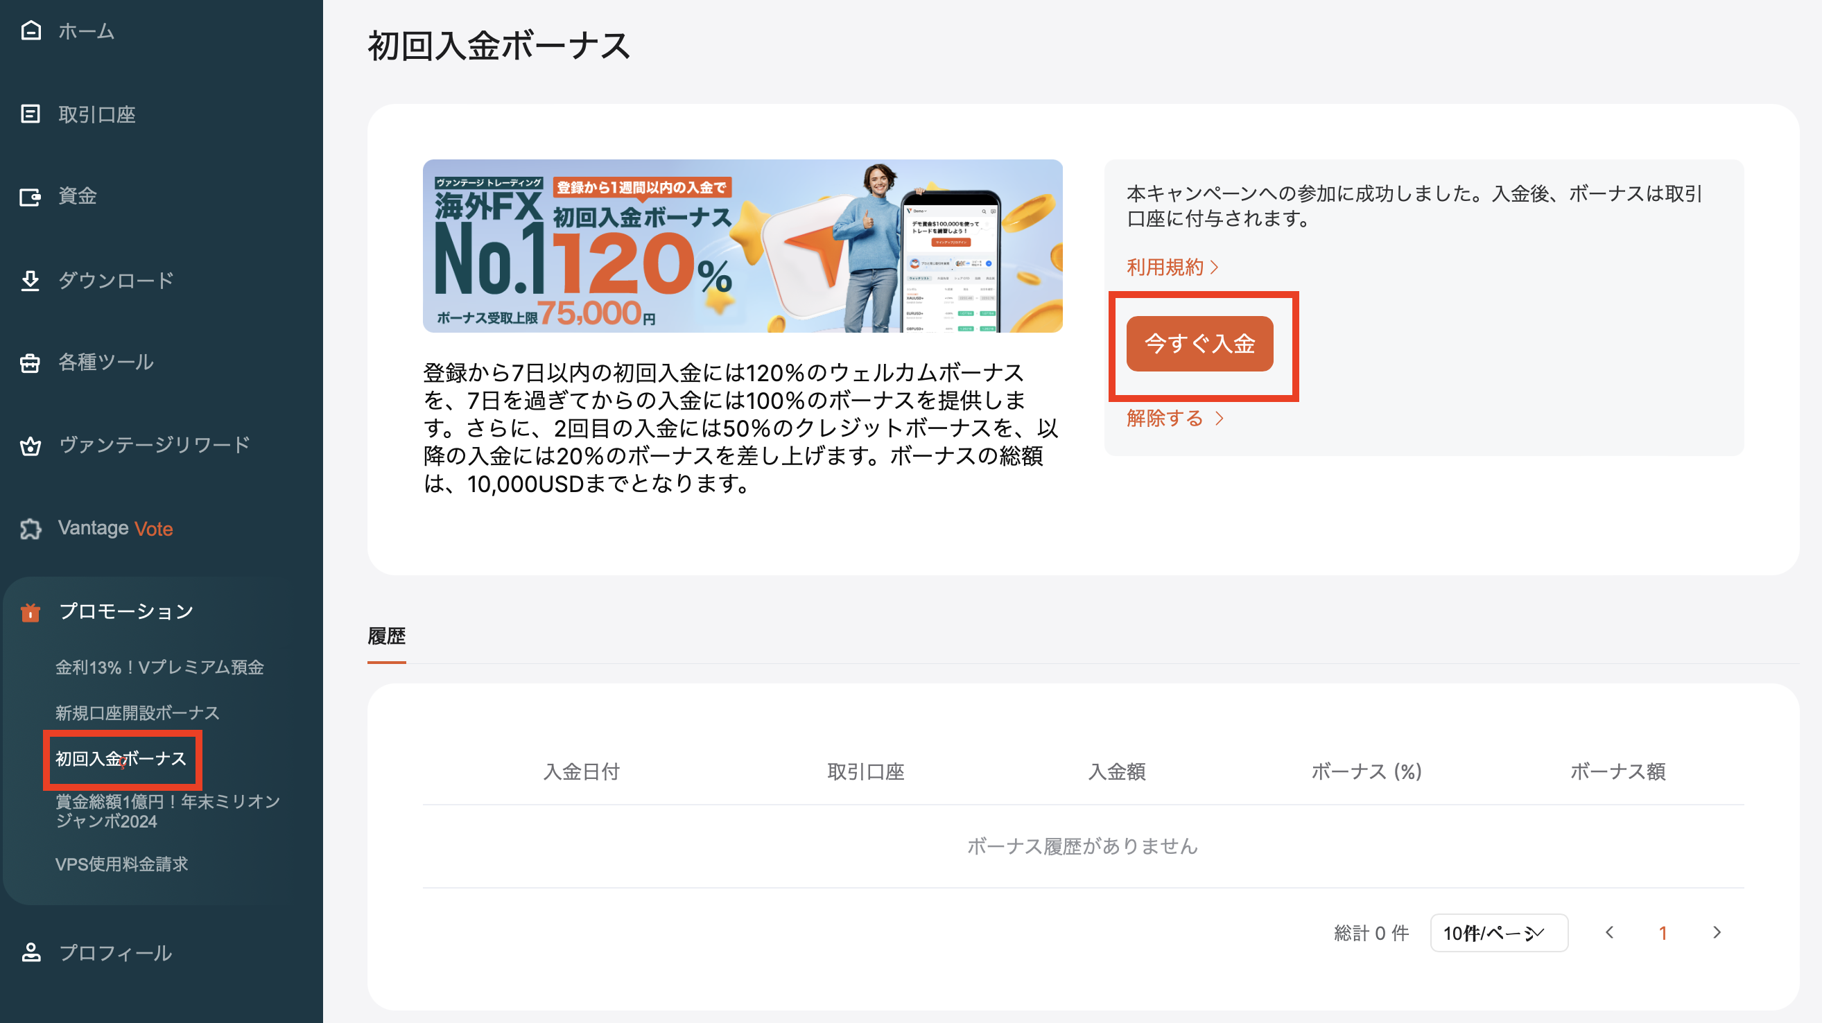
Task: Click the 入金額 column header
Action: 1117,771
